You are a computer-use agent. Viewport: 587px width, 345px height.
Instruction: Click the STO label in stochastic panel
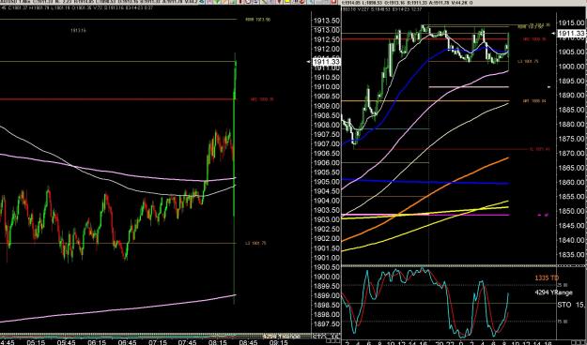pos(564,305)
